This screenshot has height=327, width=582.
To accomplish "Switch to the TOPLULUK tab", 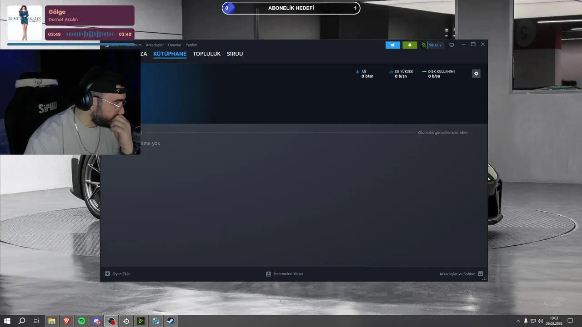I will click(206, 54).
